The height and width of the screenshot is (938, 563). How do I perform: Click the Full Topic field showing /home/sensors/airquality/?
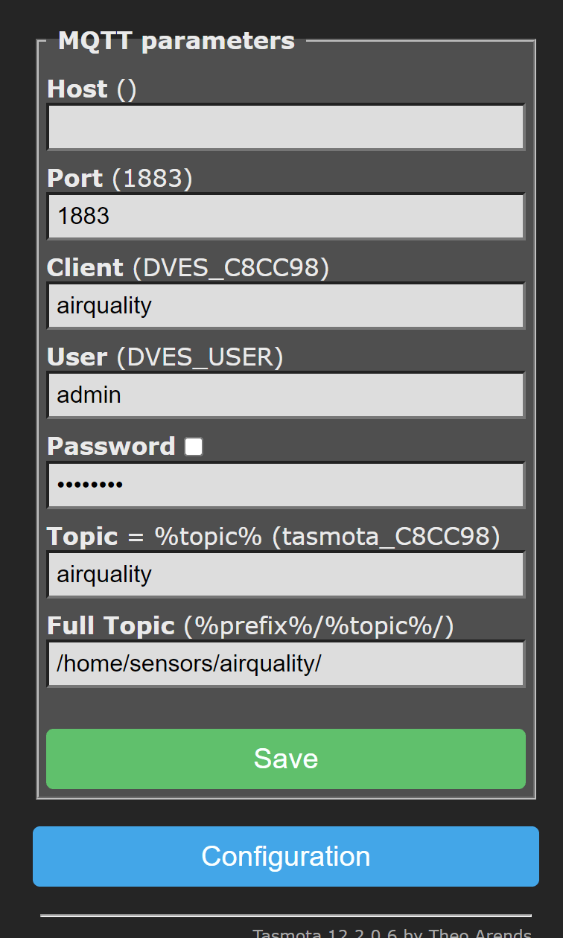(285, 663)
